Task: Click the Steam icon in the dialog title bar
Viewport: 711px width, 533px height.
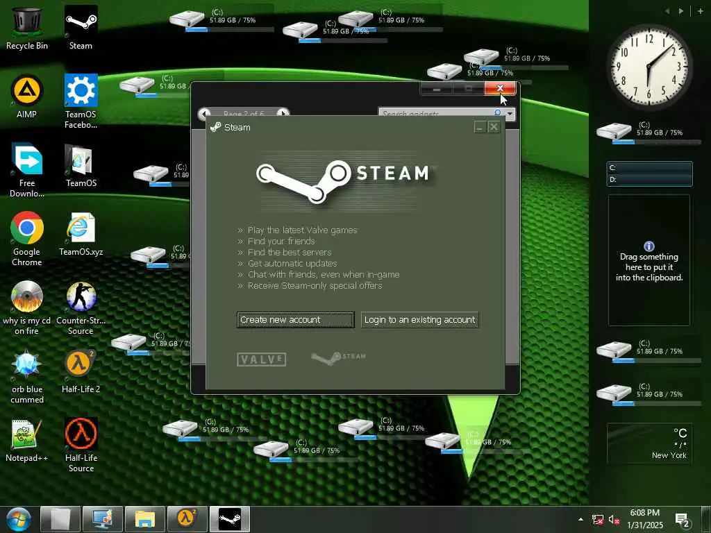Action: click(x=215, y=128)
